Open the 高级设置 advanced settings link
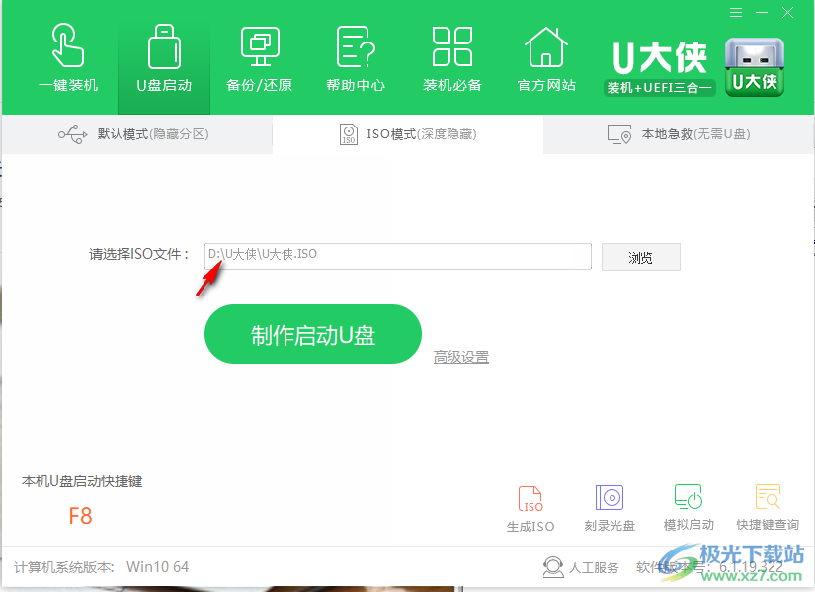The width and height of the screenshot is (815, 592). click(461, 358)
